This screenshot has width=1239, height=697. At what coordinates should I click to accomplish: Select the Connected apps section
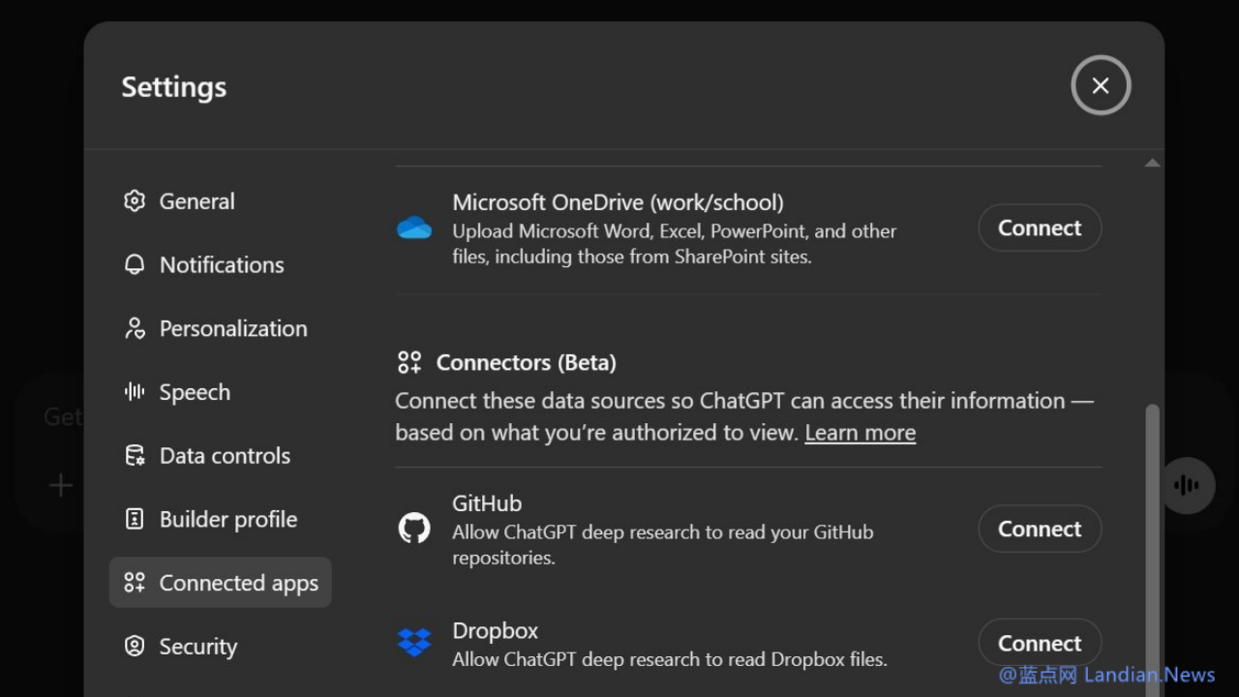221,583
